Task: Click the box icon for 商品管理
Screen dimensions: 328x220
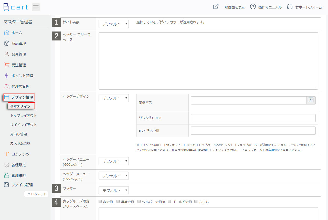Action: pyautogui.click(x=7, y=44)
